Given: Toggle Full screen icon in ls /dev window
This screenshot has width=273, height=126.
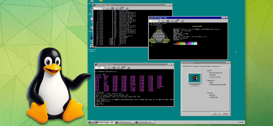Looking at the screenshot, I should (x=118, y=68).
